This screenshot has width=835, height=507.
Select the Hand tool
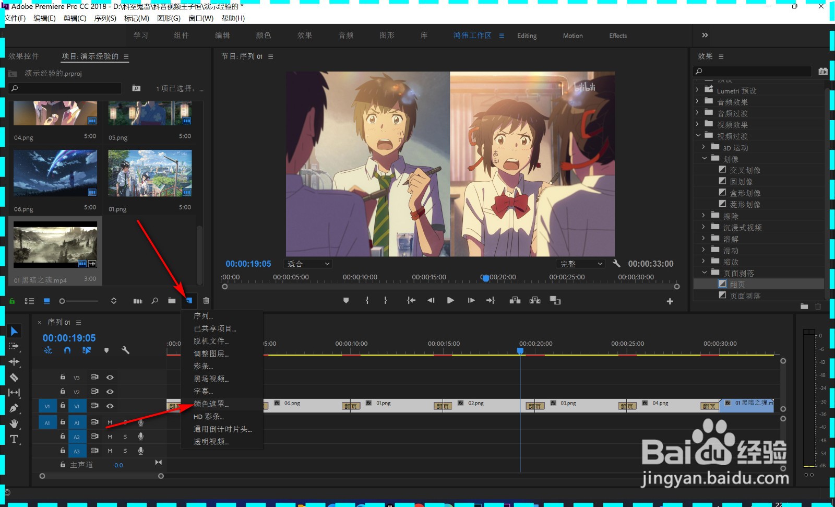point(14,423)
